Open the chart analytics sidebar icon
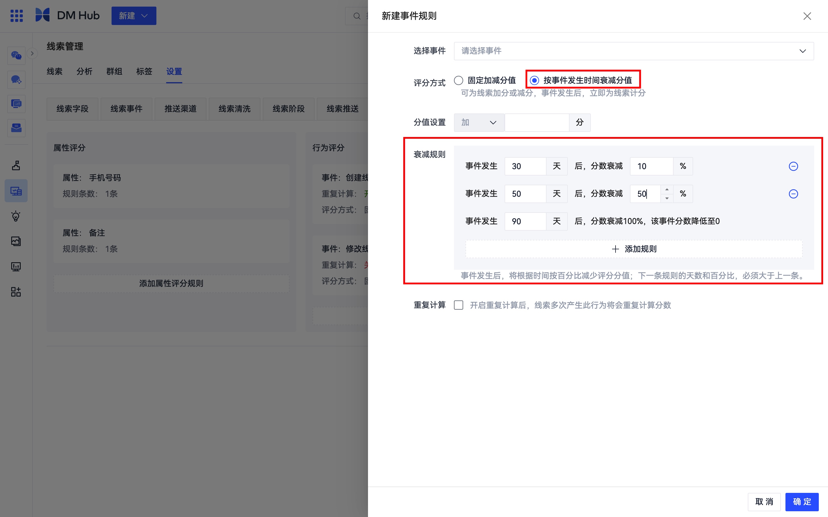The width and height of the screenshot is (828, 517). (x=16, y=241)
